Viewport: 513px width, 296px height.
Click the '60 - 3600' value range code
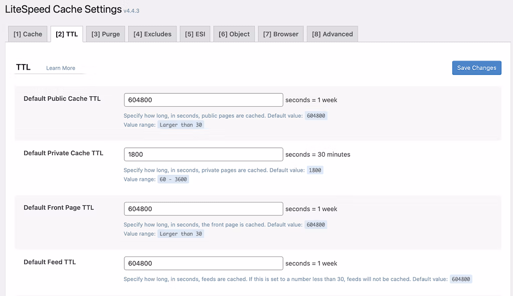173,179
